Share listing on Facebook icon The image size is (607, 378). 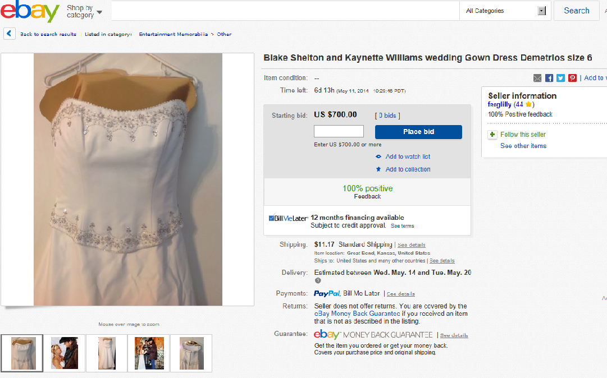[549, 78]
